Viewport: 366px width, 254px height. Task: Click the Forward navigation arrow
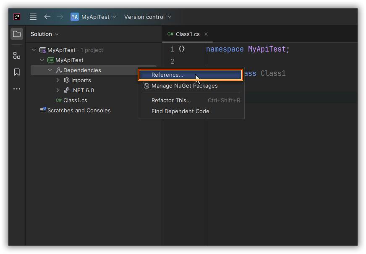tap(60, 17)
